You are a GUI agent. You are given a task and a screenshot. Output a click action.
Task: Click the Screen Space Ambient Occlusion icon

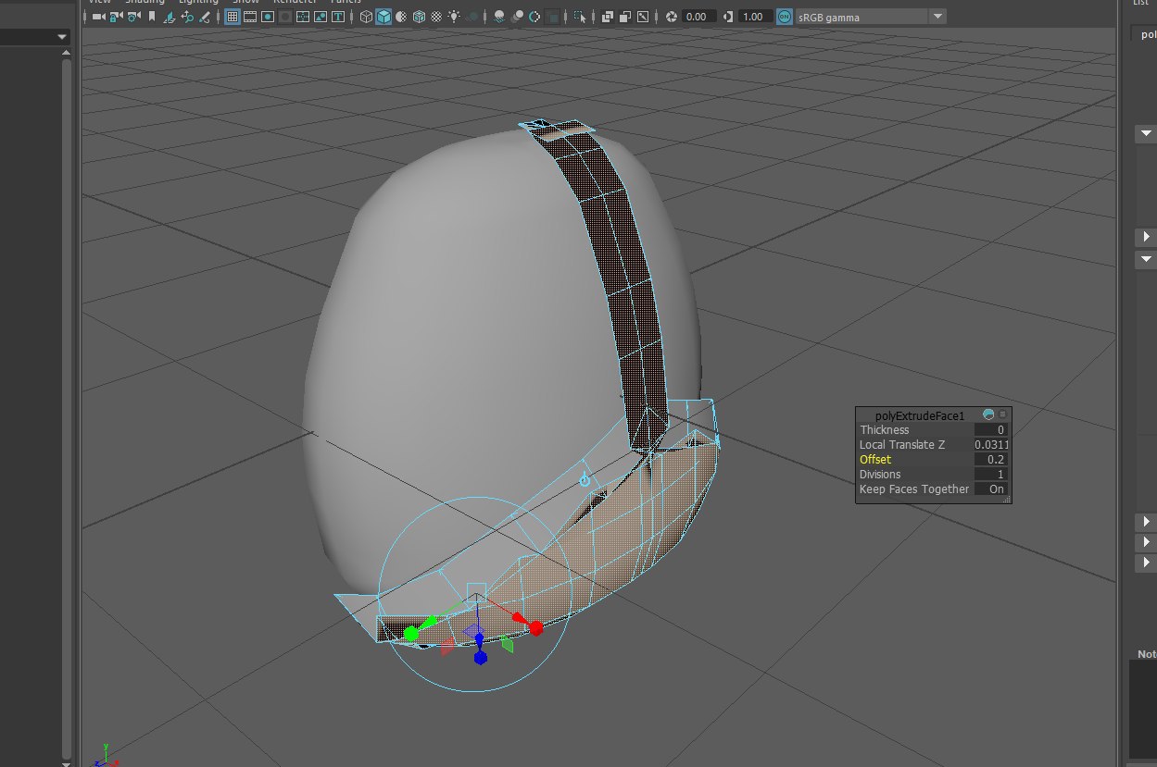point(499,17)
